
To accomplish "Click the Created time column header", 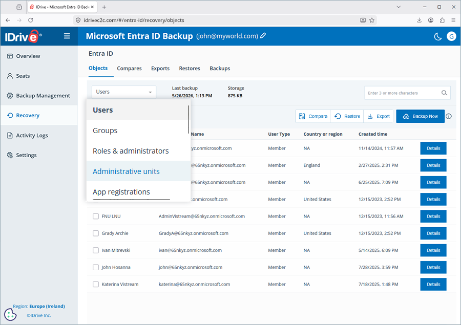I will [373, 134].
